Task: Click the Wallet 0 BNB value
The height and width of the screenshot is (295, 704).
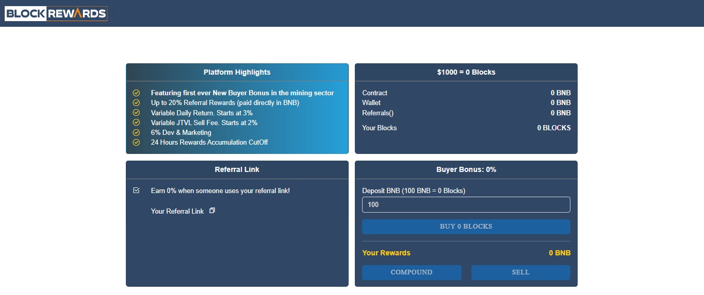Action: pyautogui.click(x=561, y=103)
